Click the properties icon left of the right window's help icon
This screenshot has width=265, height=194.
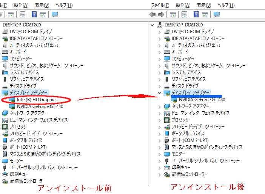183,14
